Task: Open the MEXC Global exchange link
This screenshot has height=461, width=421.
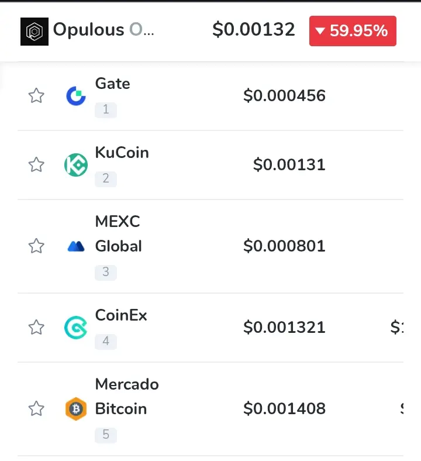Action: tap(118, 234)
